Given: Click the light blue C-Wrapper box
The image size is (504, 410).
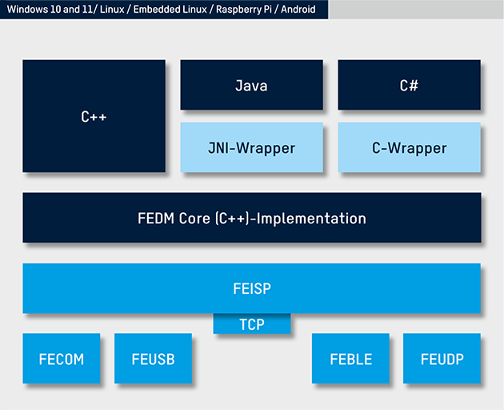Looking at the screenshot, I should tap(409, 147).
